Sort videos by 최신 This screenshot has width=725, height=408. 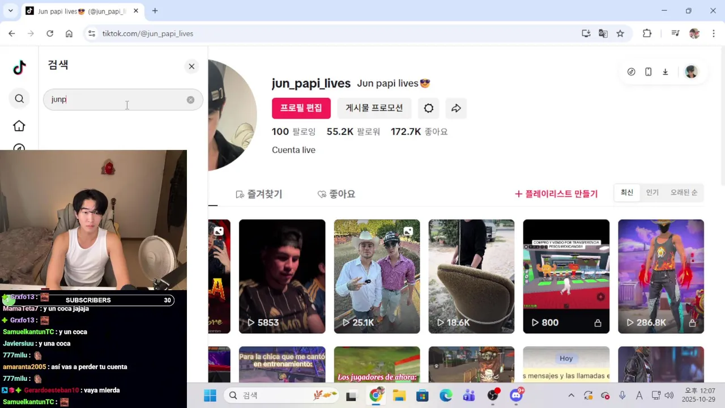click(x=627, y=193)
